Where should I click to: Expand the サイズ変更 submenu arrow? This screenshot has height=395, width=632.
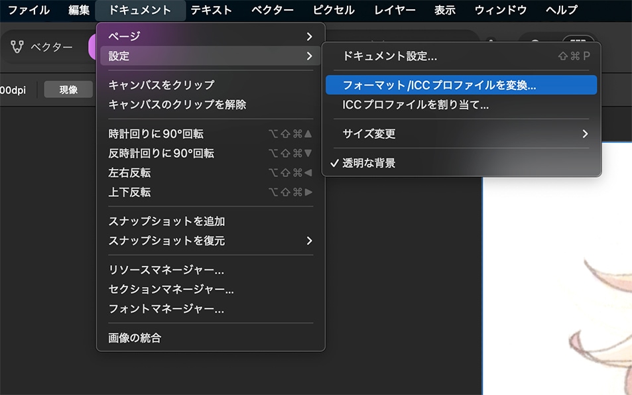(584, 134)
